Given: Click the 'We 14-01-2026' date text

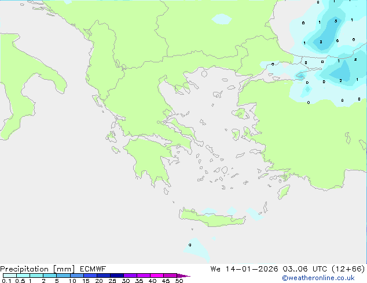Looking at the screenshot, I should tap(244, 269).
